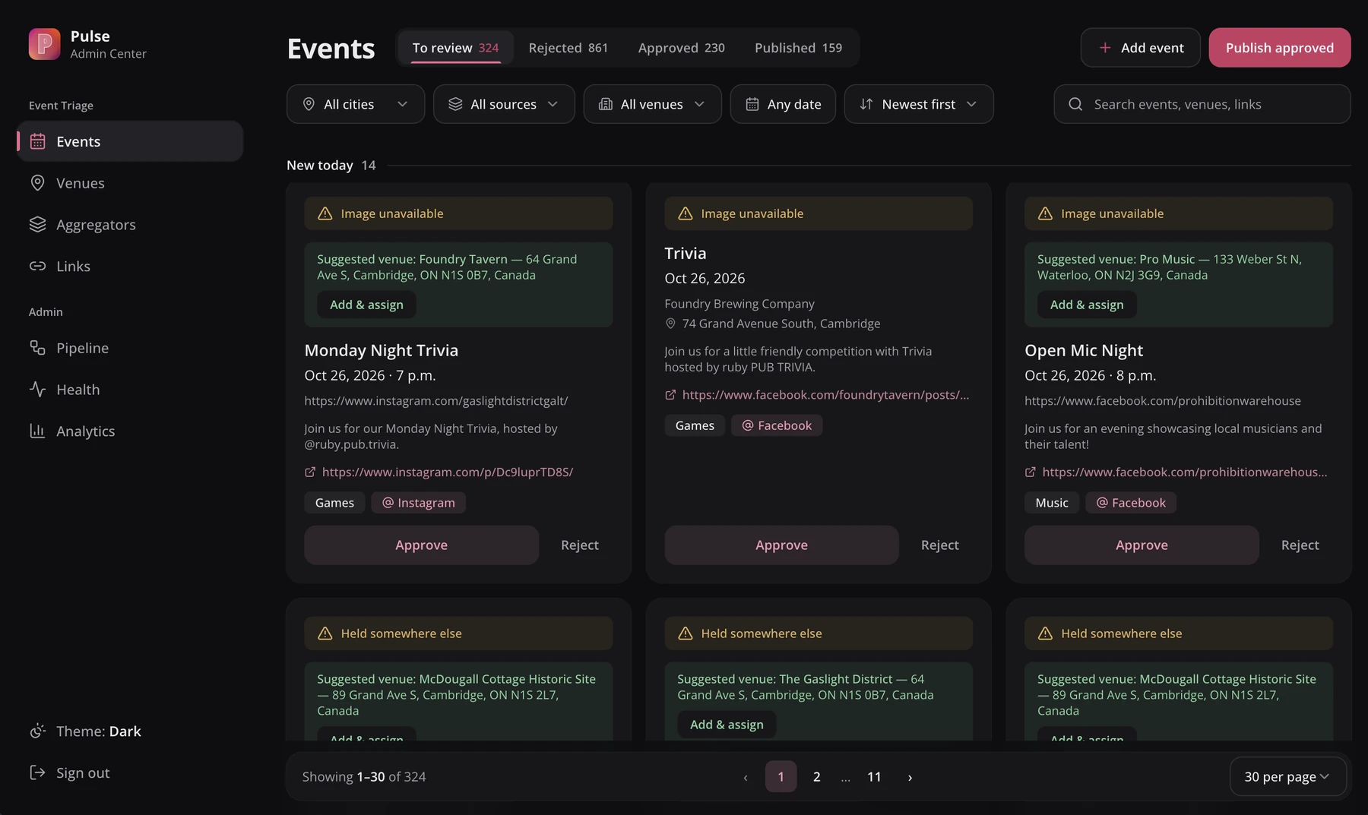Open the instagram.com/p/Dc9luprTD8S link
Viewport: 1368px width, 815px height.
[x=439, y=472]
